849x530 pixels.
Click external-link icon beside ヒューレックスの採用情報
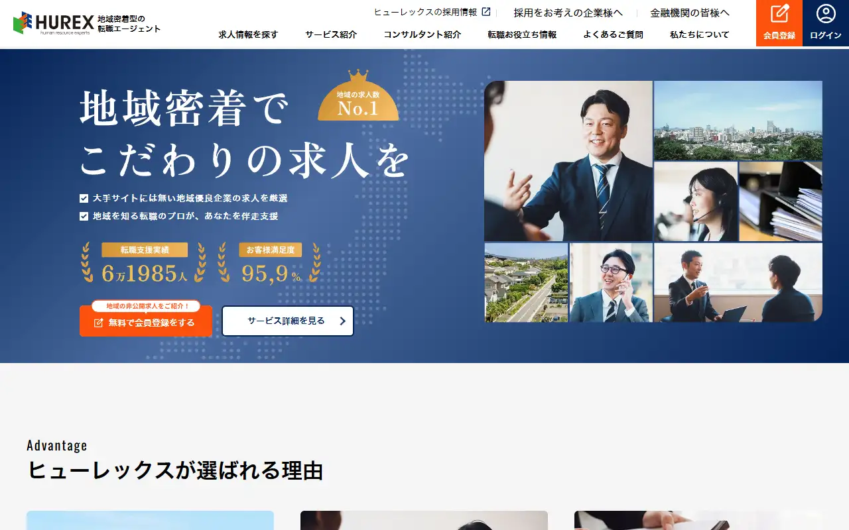(486, 12)
